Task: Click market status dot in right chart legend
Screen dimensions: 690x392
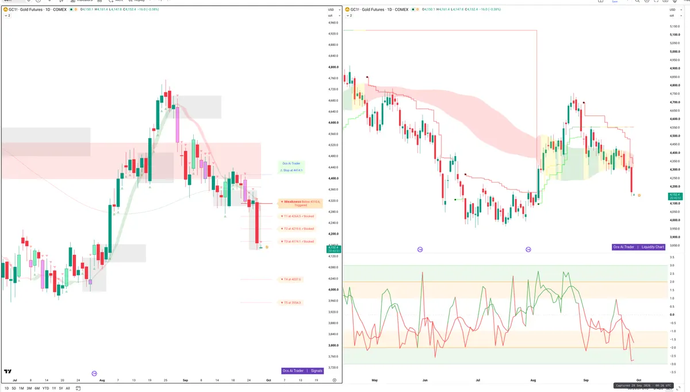Action: (414, 10)
